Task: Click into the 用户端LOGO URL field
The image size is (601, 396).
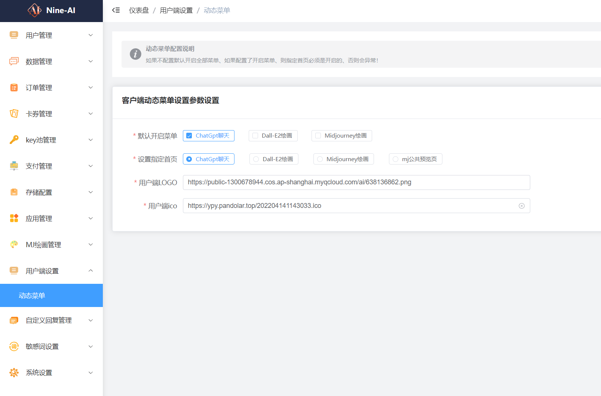Action: click(x=356, y=182)
